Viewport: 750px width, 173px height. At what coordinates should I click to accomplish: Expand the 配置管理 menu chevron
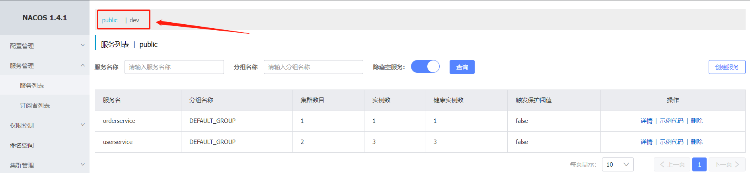point(83,45)
